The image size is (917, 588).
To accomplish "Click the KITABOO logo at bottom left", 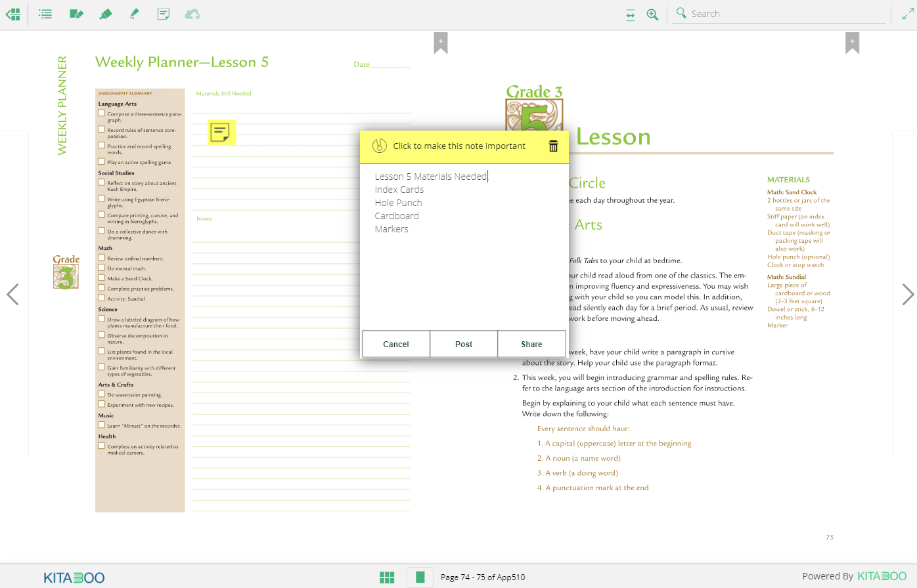I will tap(74, 577).
